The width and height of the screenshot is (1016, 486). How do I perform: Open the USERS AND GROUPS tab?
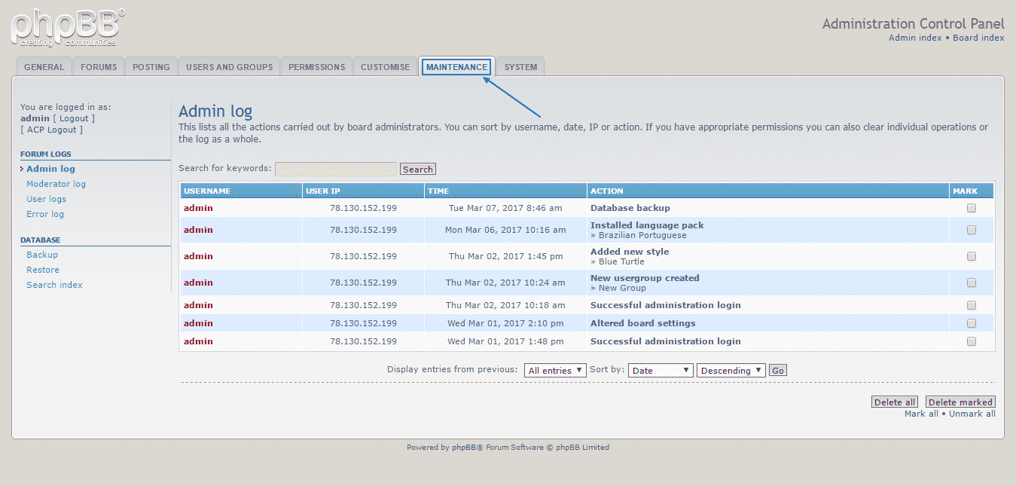(229, 66)
